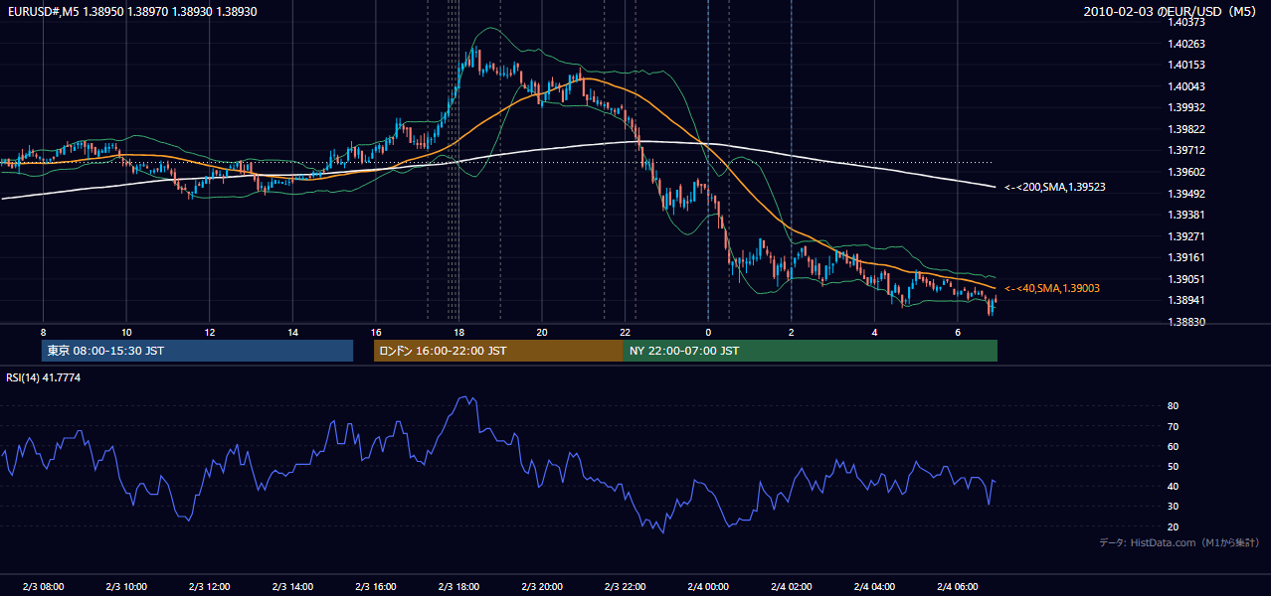Viewport: 1271px width, 596px height.
Task: Click hour 14 on the price chart axis
Action: click(292, 332)
